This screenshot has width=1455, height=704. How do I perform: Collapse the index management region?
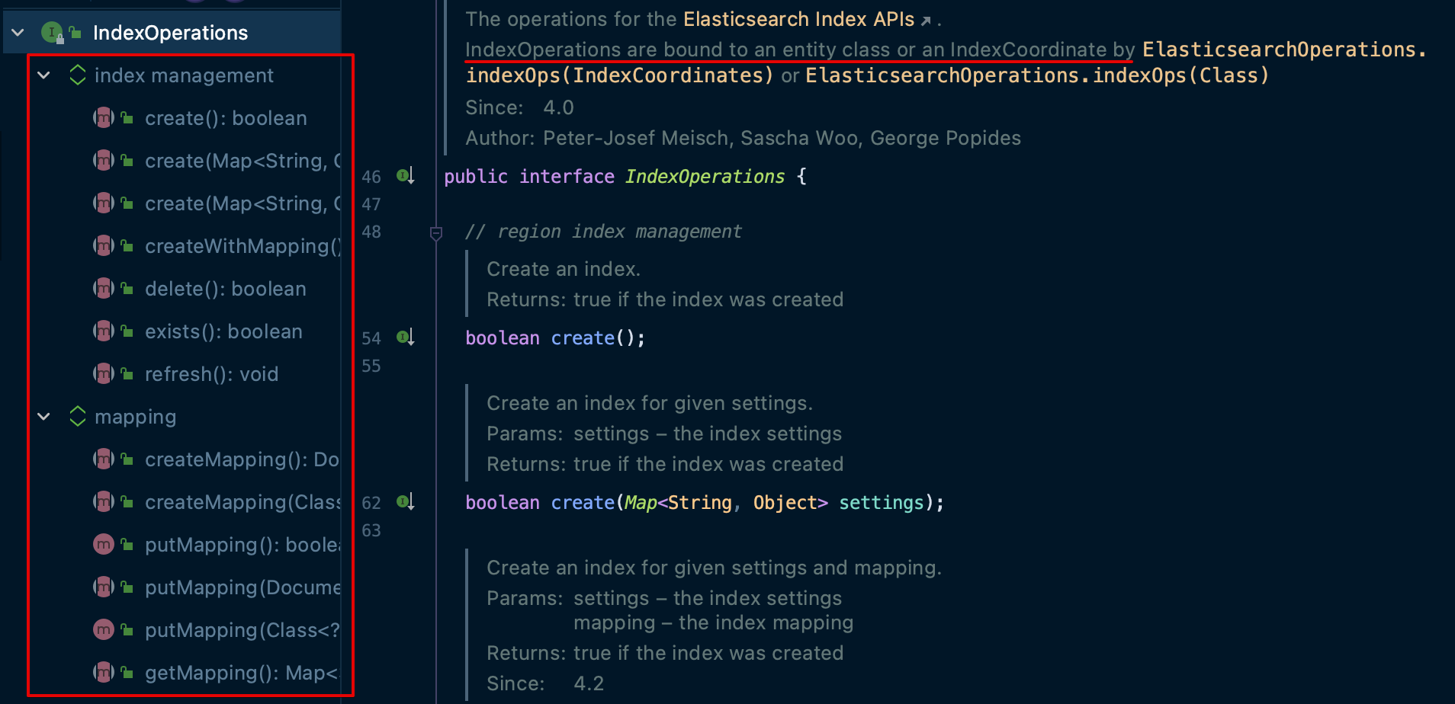[44, 75]
